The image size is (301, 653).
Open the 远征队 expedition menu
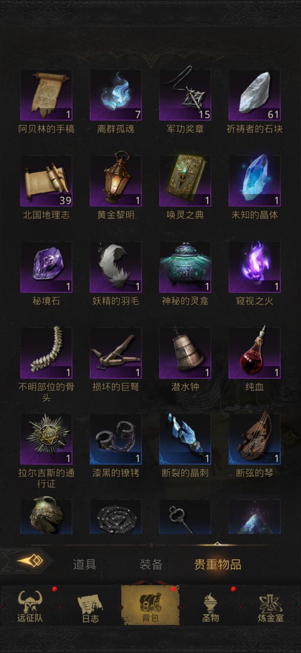pyautogui.click(x=30, y=606)
